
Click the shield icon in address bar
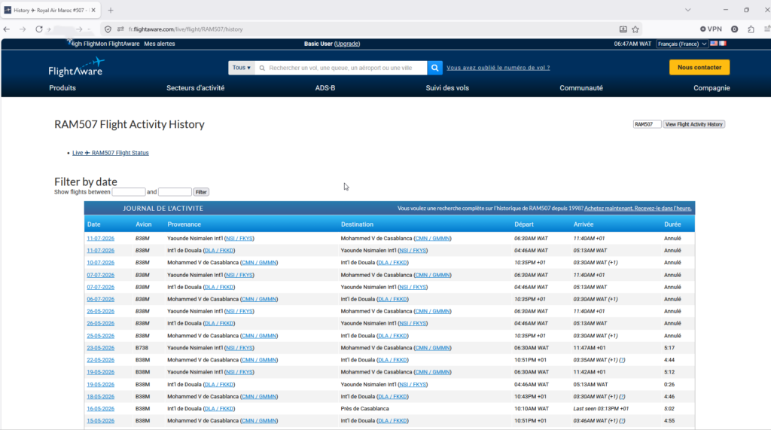[x=108, y=29]
